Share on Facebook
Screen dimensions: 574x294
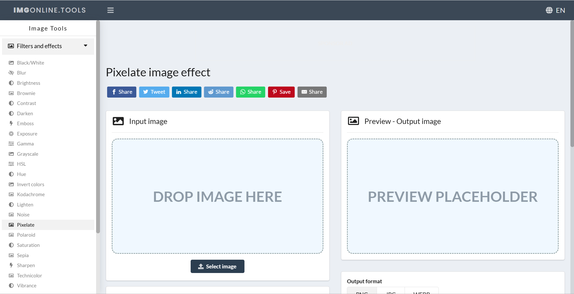(x=121, y=92)
